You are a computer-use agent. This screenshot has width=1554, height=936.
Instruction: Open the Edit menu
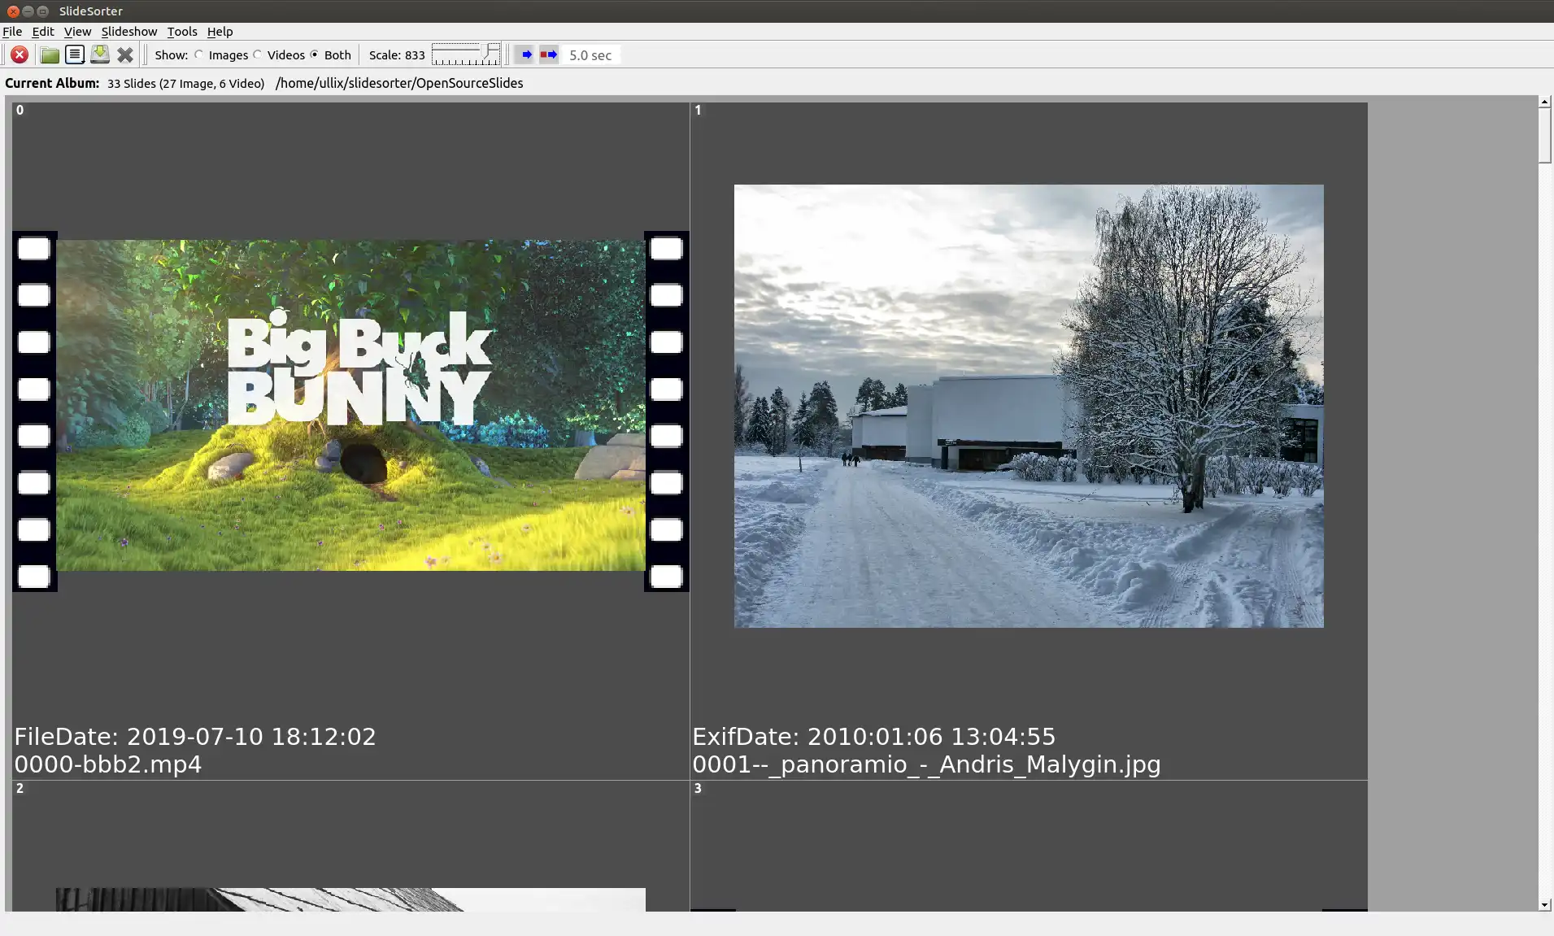43,32
